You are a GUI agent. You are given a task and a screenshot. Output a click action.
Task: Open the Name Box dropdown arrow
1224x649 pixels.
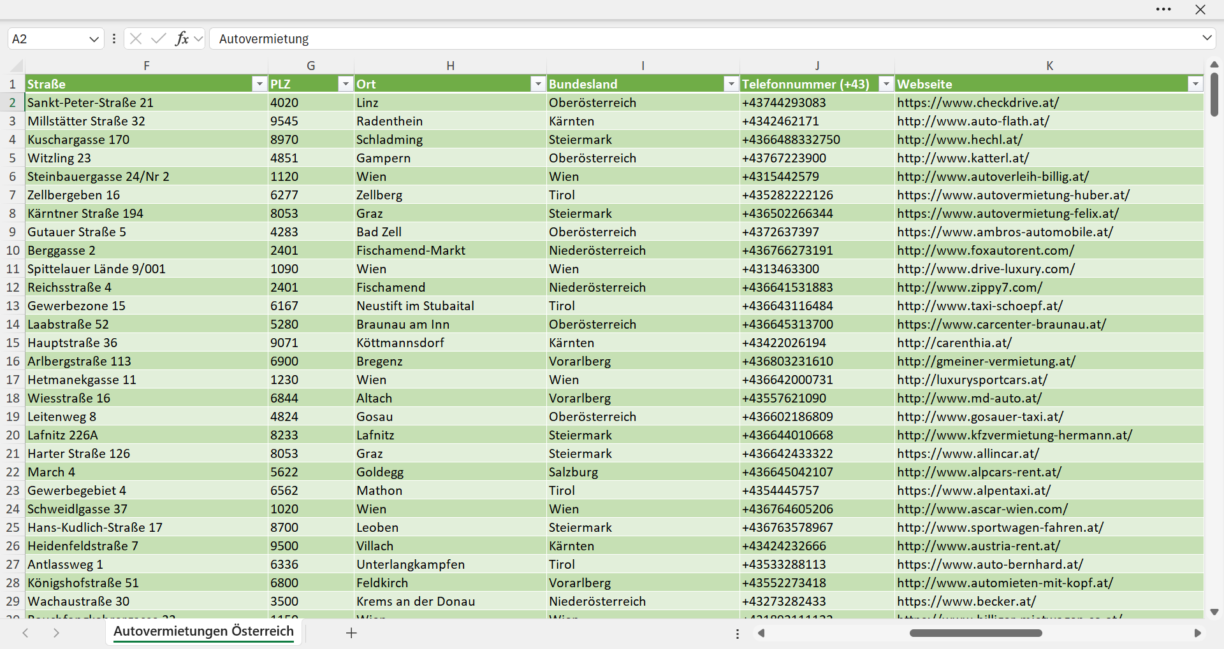pyautogui.click(x=94, y=39)
